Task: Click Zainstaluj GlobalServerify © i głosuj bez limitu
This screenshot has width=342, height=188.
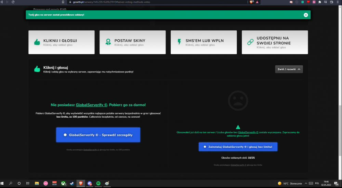Action: [x=238, y=147]
